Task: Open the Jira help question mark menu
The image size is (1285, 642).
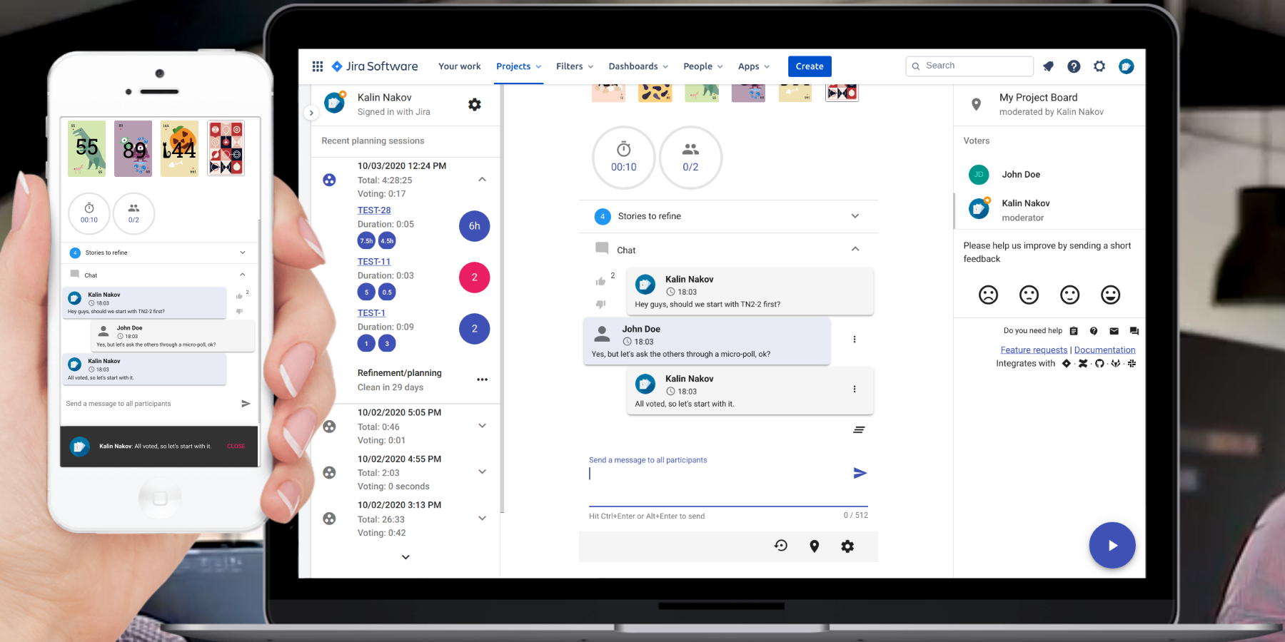Action: (1074, 66)
